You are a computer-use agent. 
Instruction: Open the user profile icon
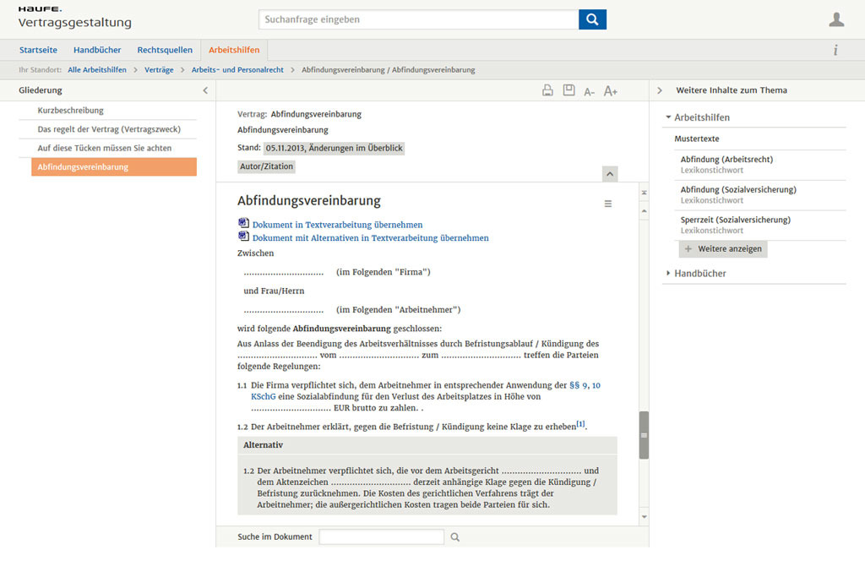836,19
